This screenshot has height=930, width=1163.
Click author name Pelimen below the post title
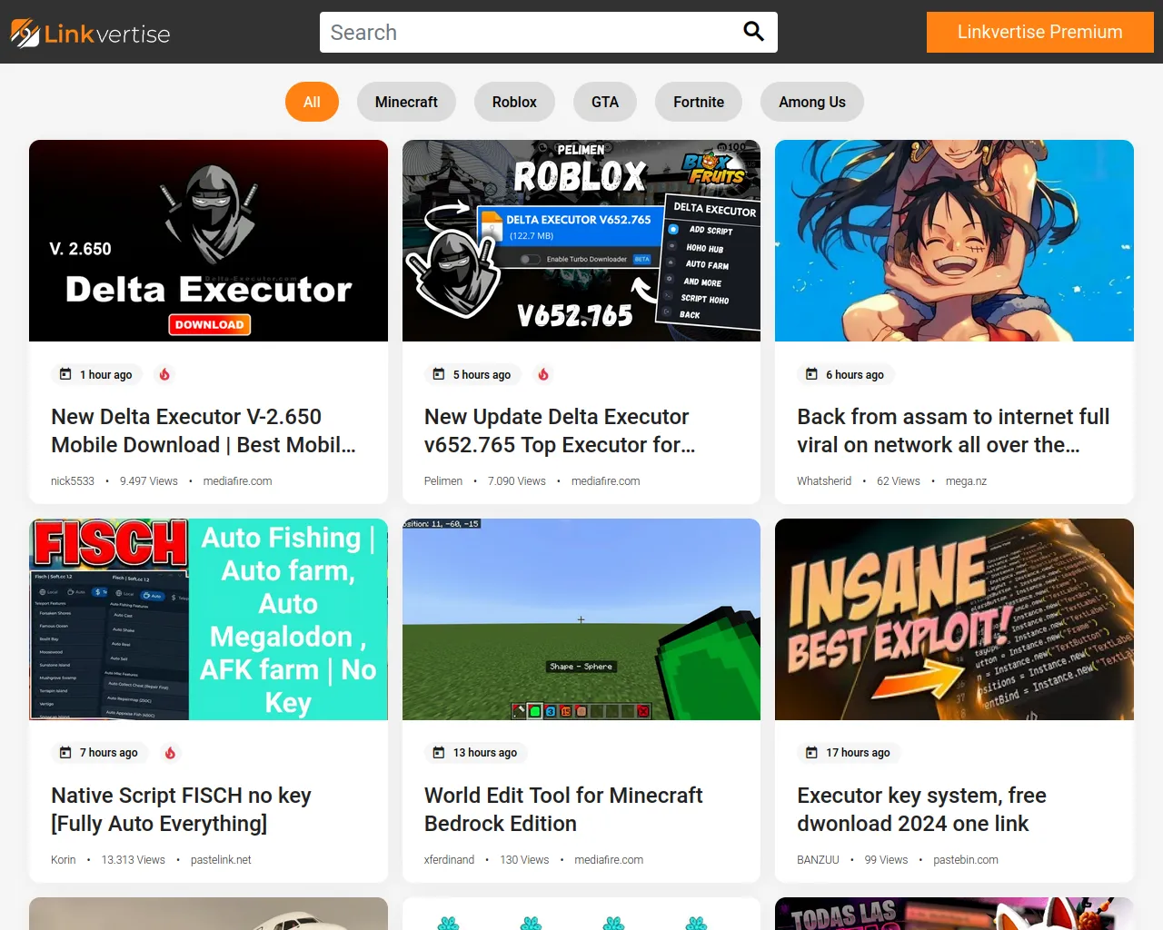(x=443, y=481)
